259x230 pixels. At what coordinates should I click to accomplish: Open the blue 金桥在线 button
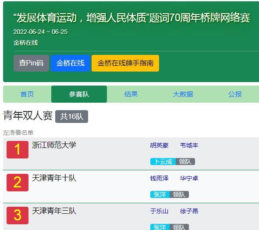pos(71,63)
